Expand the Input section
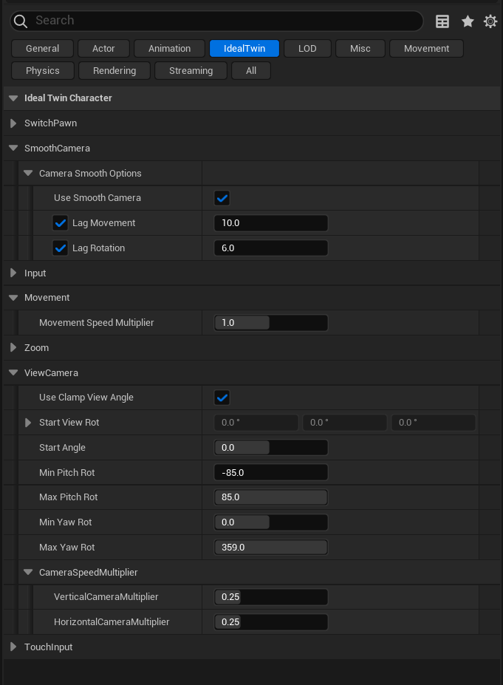 point(13,273)
